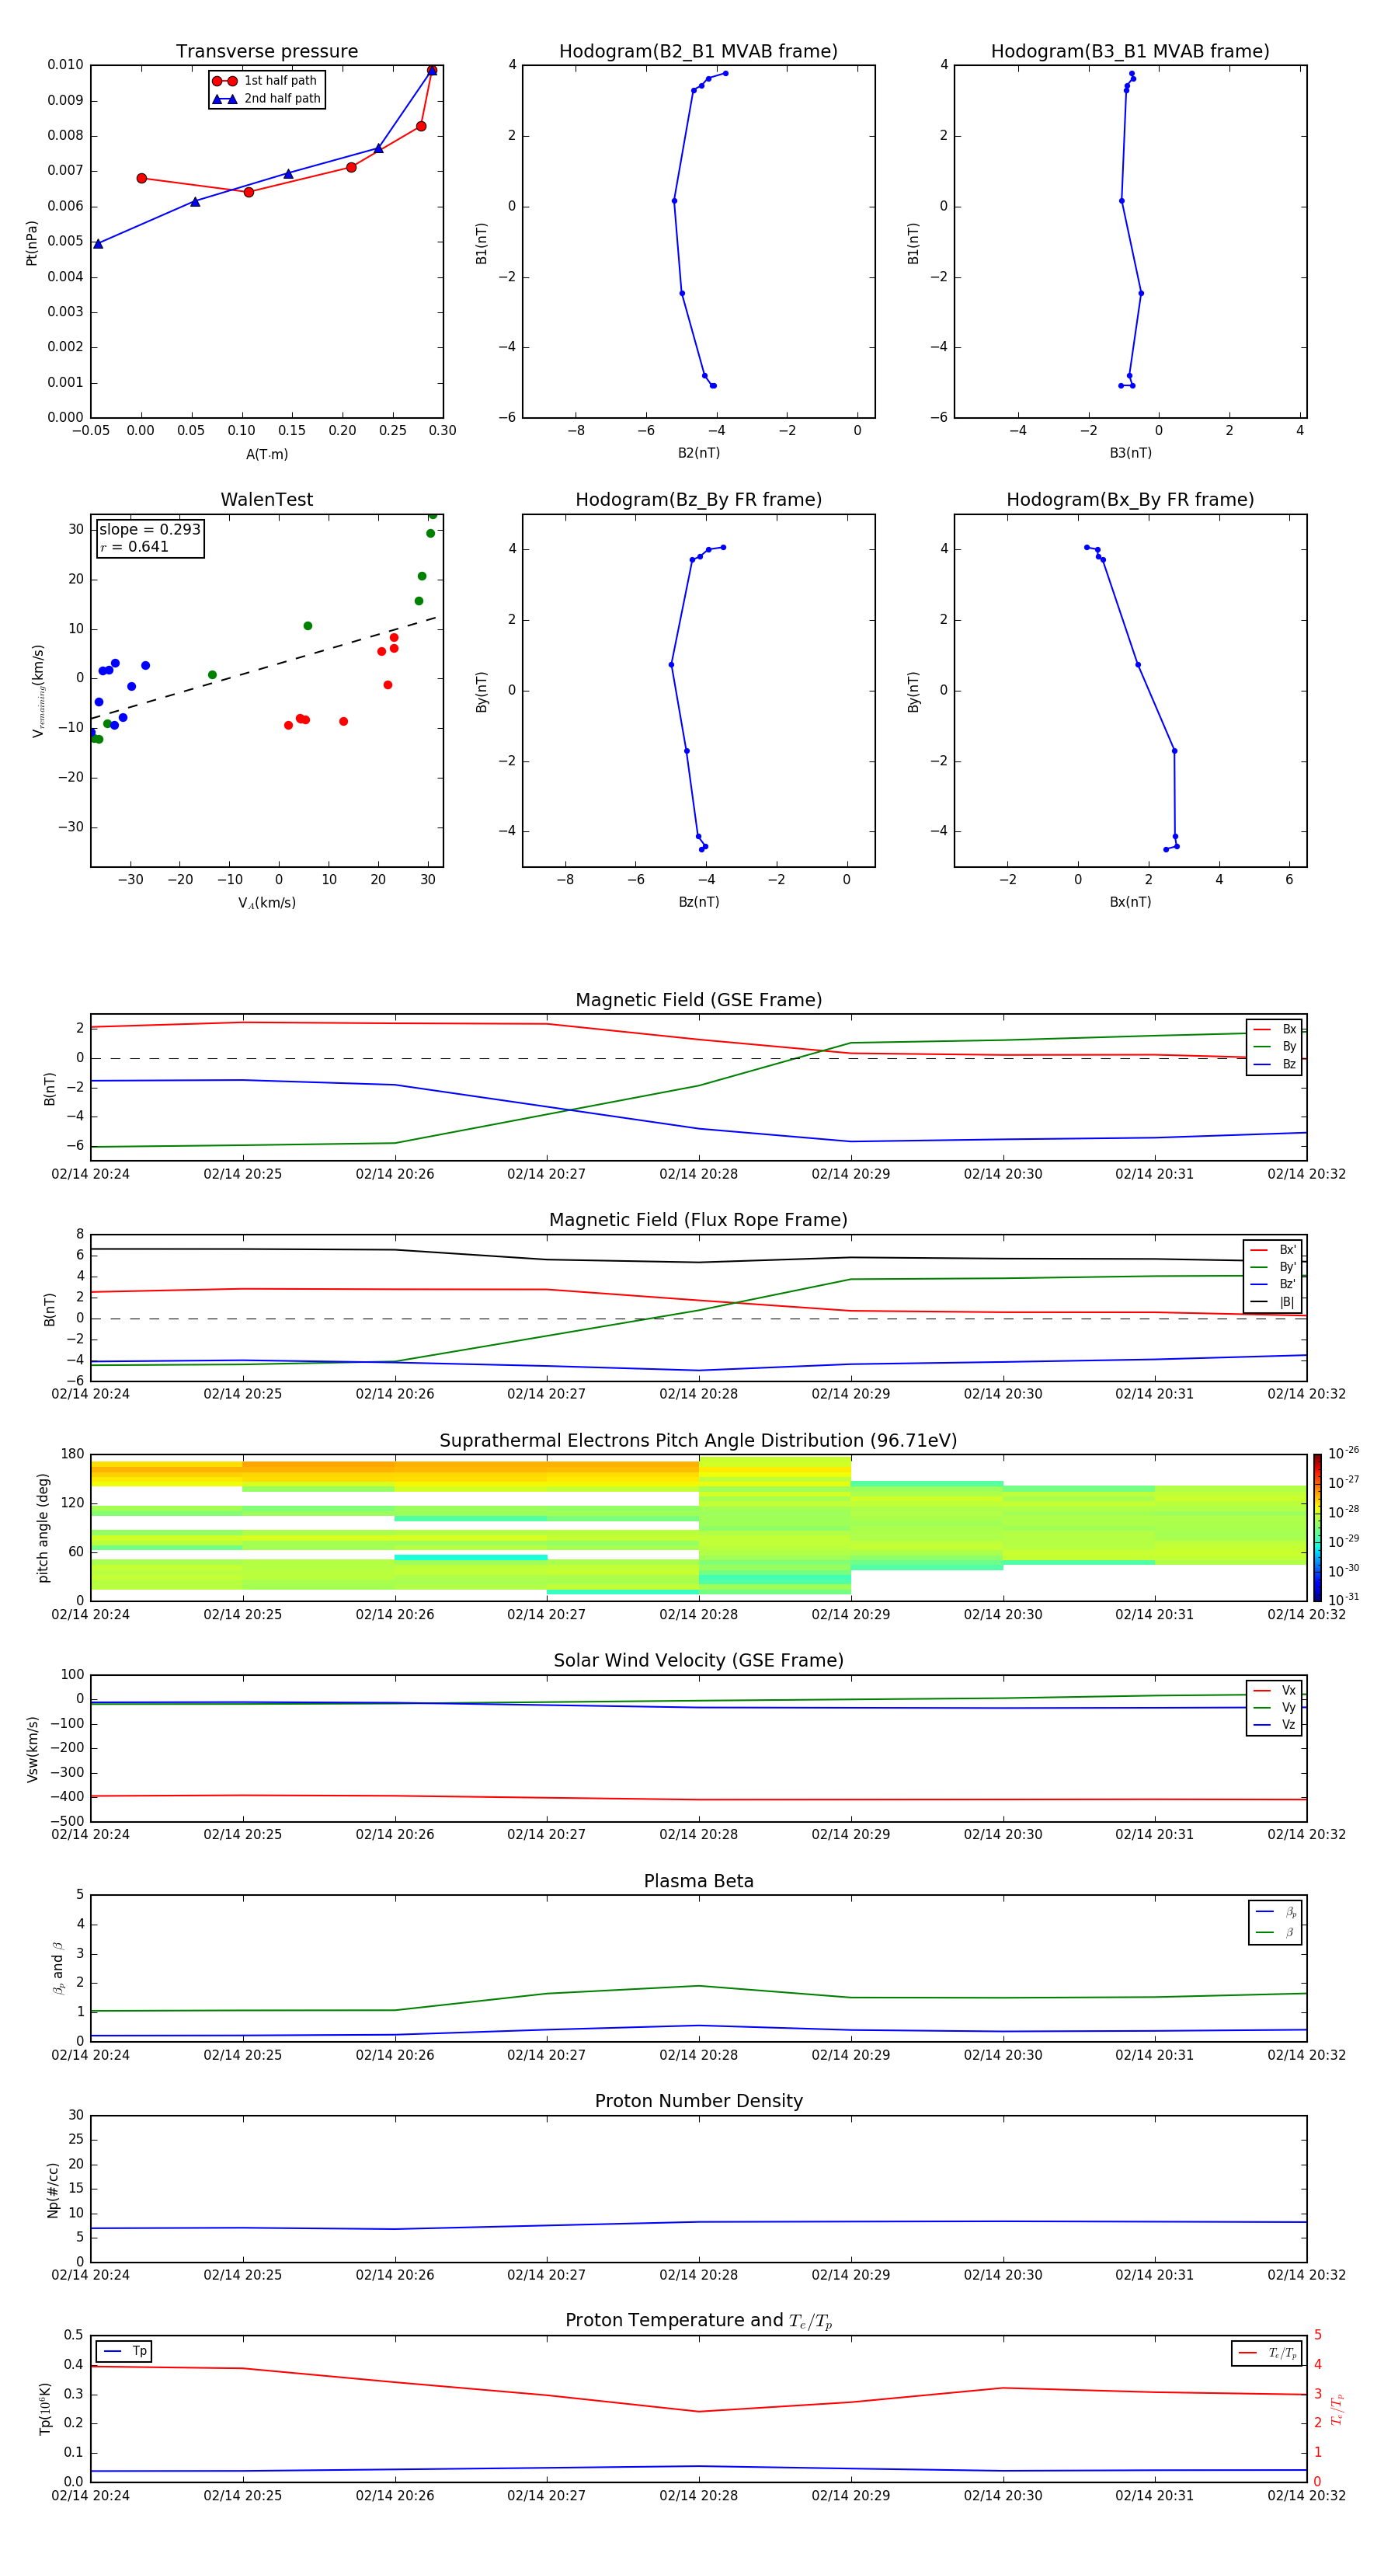
Task: Click the Solar Wind Velocity (GSE Frame) title
Action: (x=698, y=1660)
